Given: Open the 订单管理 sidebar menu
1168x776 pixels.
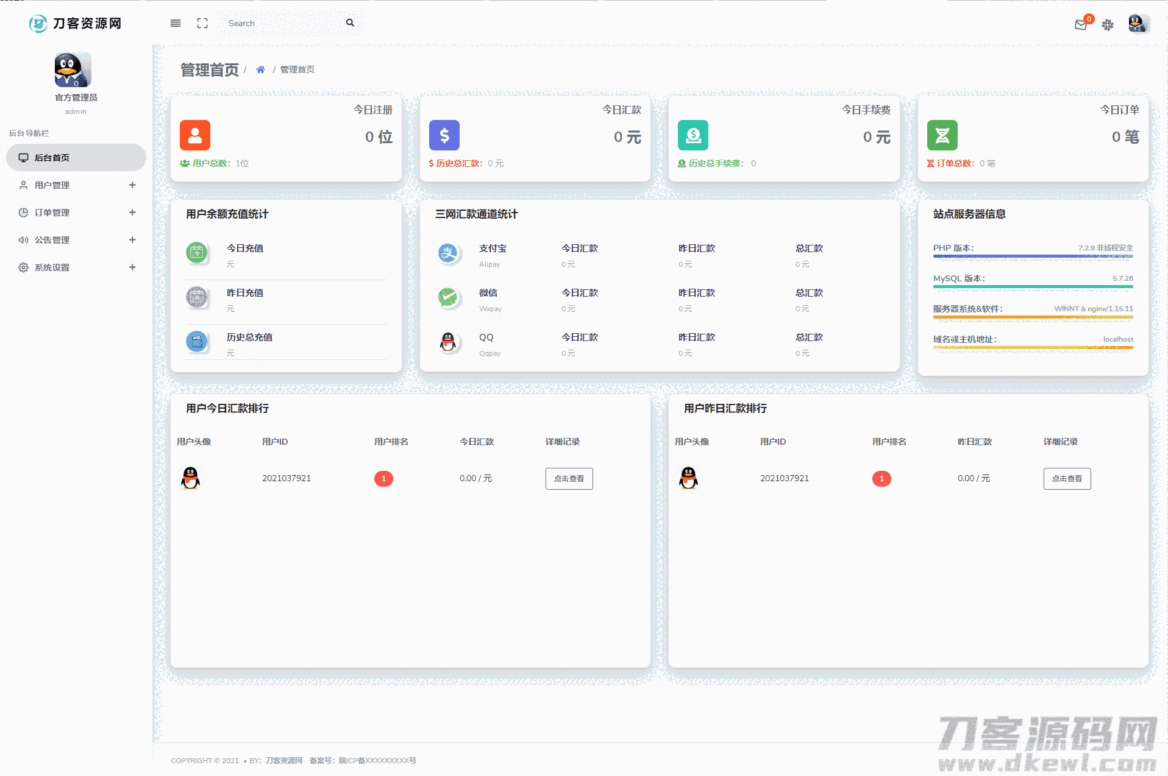Looking at the screenshot, I should tap(76, 213).
